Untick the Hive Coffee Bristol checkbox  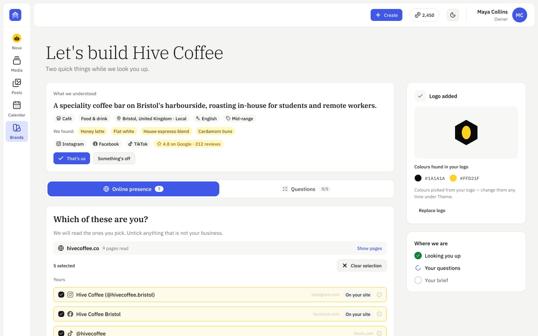tap(61, 314)
